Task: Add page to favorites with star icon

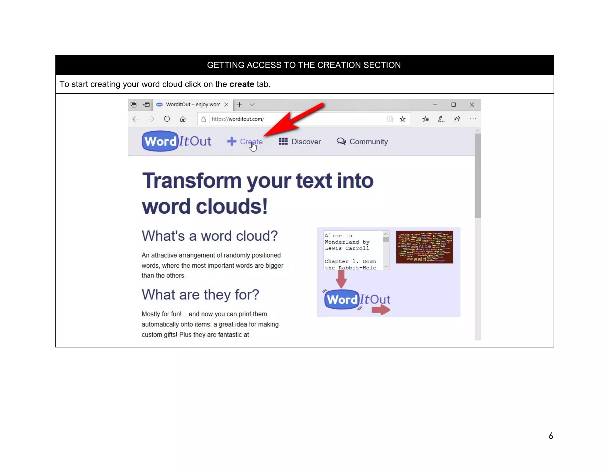Action: point(402,119)
